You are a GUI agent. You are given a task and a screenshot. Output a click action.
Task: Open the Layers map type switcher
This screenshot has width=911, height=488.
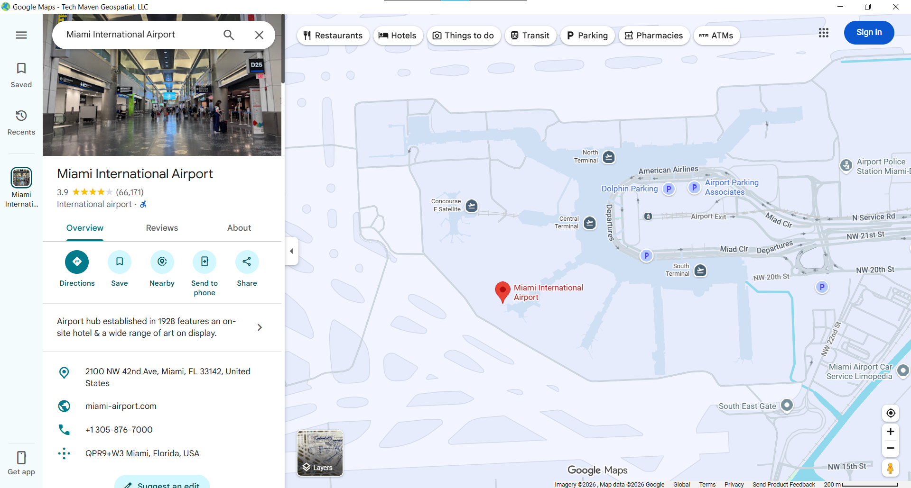320,453
